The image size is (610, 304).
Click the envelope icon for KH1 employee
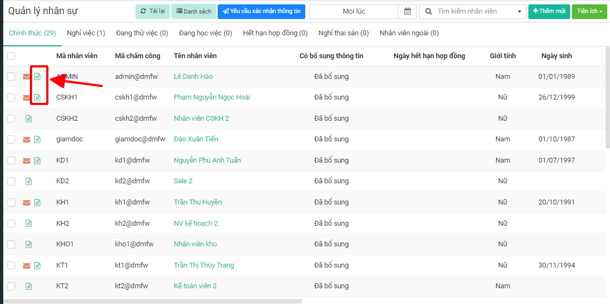pyautogui.click(x=26, y=203)
